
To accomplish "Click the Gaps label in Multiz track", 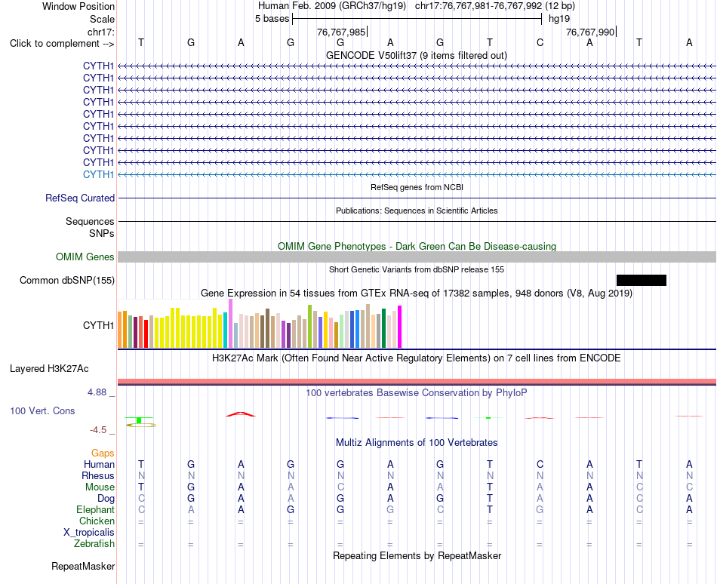I will point(103,453).
